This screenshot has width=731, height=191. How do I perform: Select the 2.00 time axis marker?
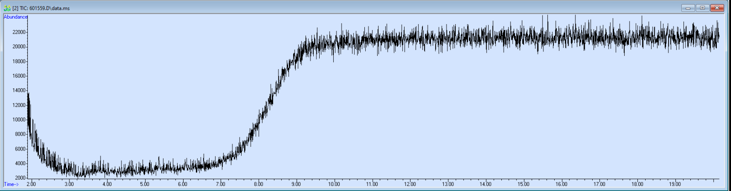(x=31, y=184)
